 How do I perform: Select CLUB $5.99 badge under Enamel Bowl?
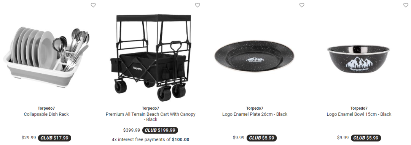click(366, 138)
